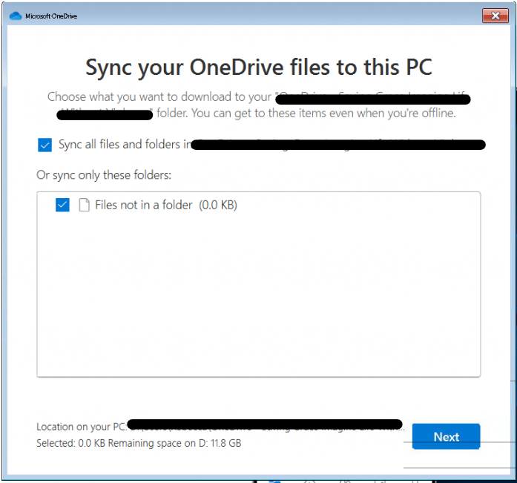Click the heading 'Sync your OneDrive files to this PC'

pyautogui.click(x=259, y=68)
